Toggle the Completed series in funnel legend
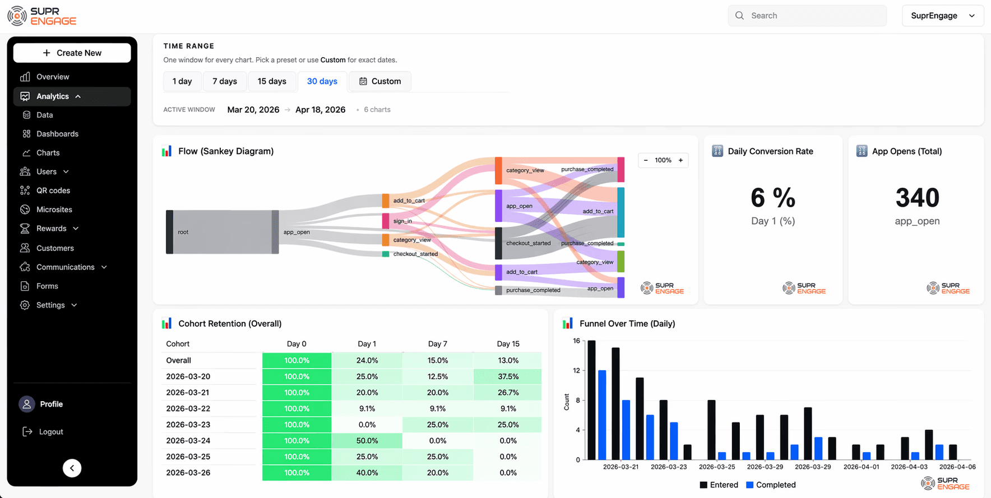The height and width of the screenshot is (498, 991). point(771,485)
